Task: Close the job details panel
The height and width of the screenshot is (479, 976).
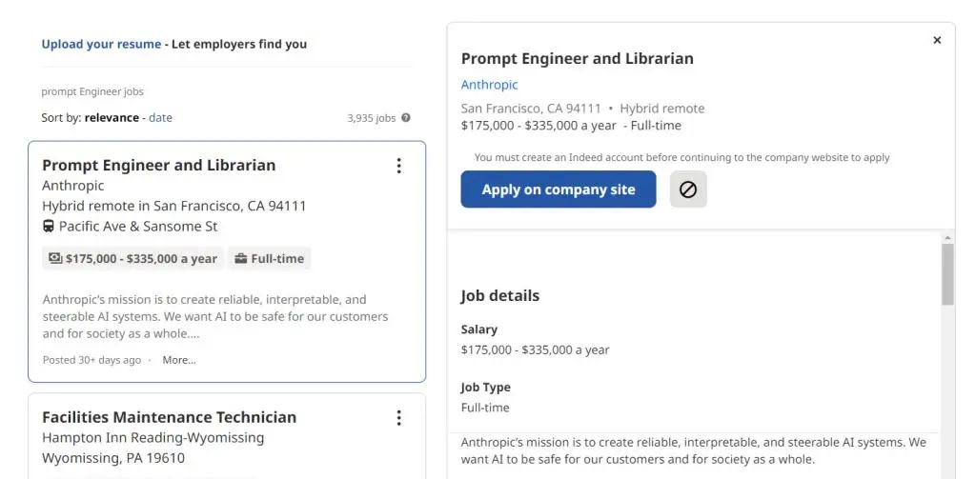Action: pos(937,40)
